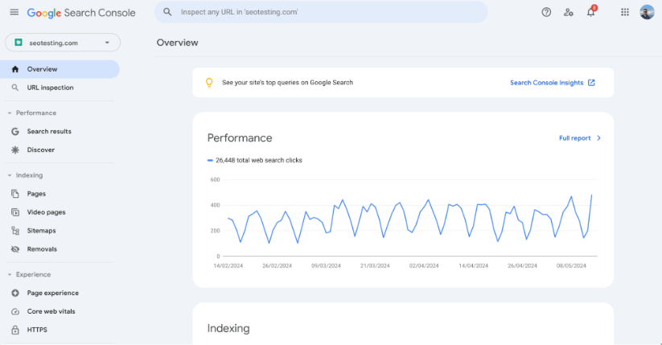Click the Sitemaps sidebar icon
This screenshot has height=345, width=662.
15,231
